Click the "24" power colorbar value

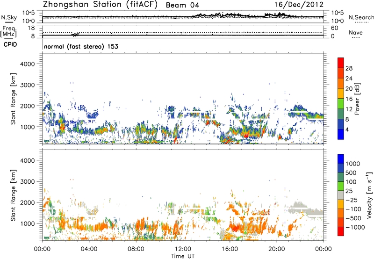349,79
